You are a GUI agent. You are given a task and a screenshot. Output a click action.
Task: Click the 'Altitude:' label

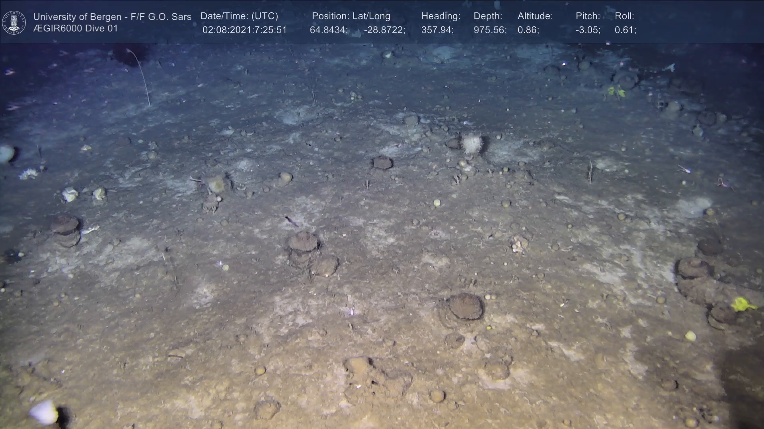tap(535, 16)
